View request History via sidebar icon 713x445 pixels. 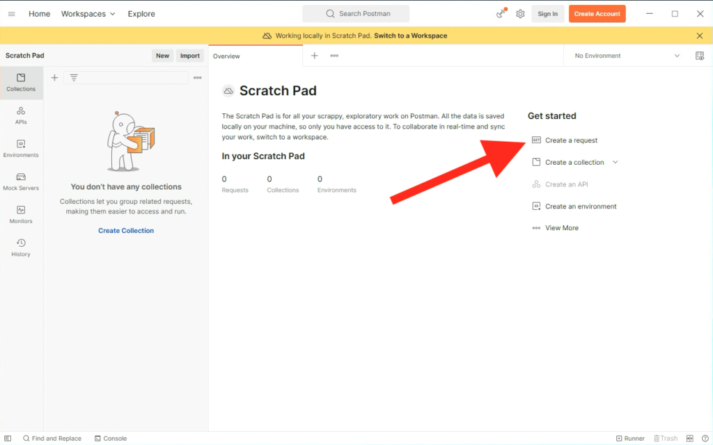[21, 248]
